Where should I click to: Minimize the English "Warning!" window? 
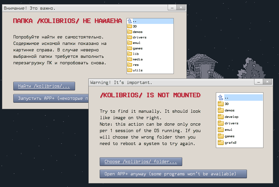(259, 82)
